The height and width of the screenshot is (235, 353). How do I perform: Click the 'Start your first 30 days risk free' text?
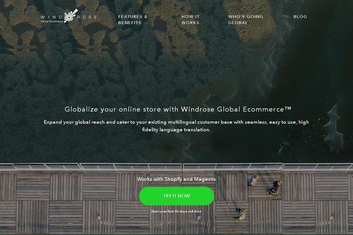pyautogui.click(x=176, y=211)
